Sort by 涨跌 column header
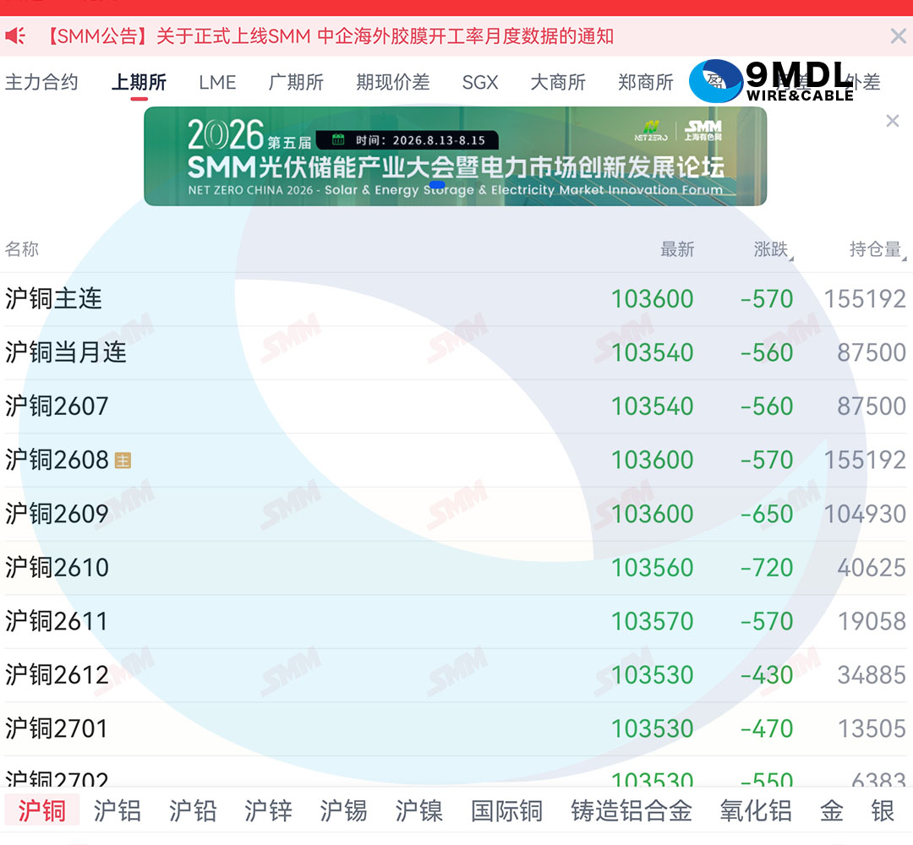The height and width of the screenshot is (845, 913). (773, 249)
